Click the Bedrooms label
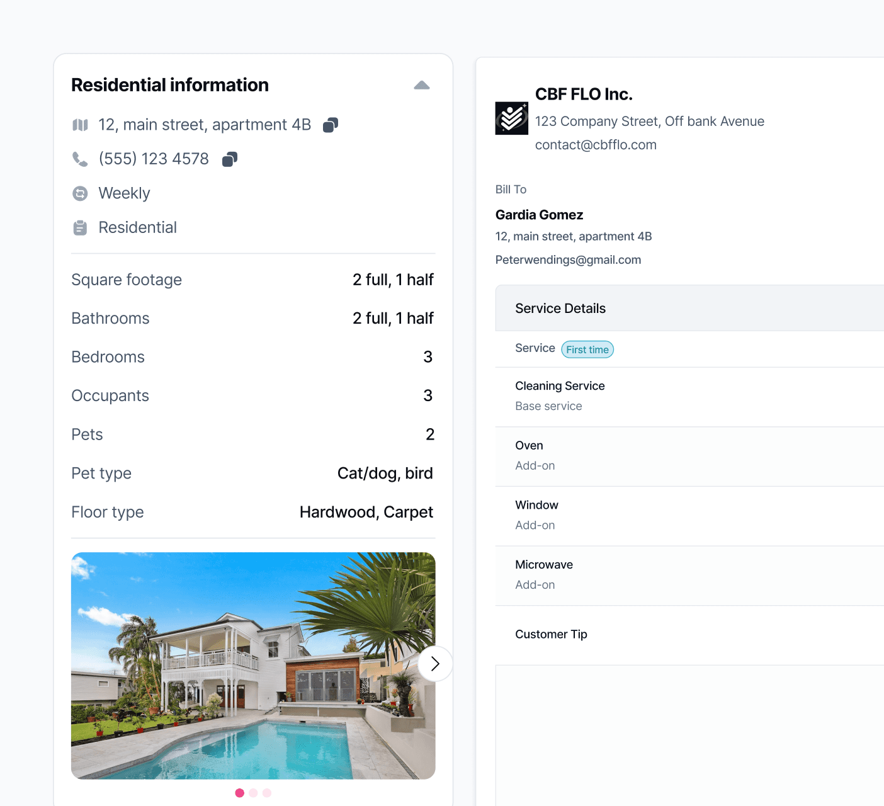Screen dimensions: 884x806 tap(108, 357)
